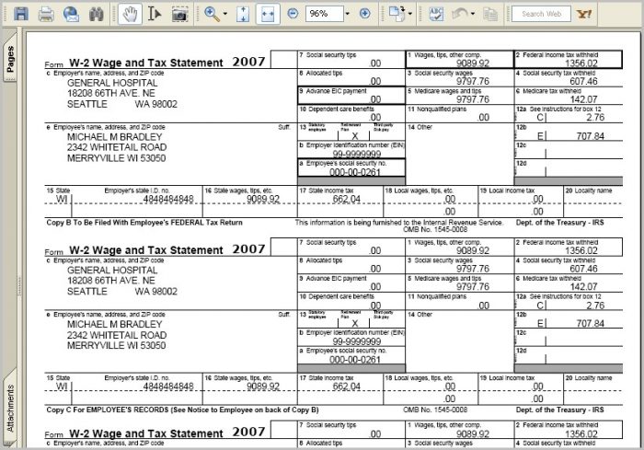Click 'Copy B To Be Filed With Employee's FEDERAL Tax Return'
This screenshot has width=644, height=450.
[144, 223]
